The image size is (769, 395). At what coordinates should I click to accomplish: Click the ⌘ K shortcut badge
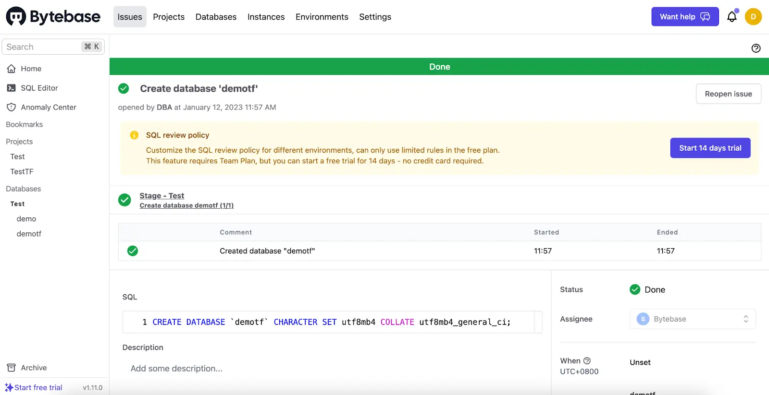point(91,47)
